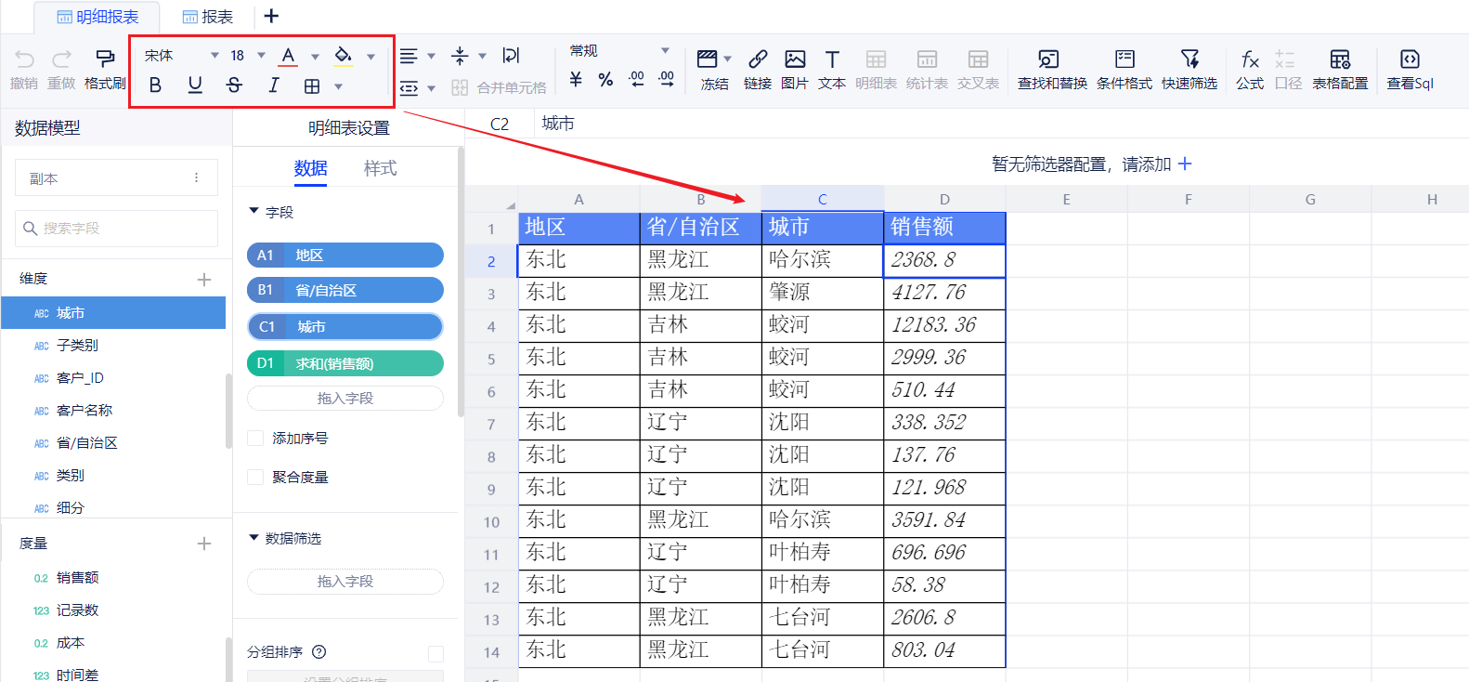Toggle the 分组排序 checkbox
Image resolution: width=1469 pixels, height=682 pixels.
click(x=435, y=653)
